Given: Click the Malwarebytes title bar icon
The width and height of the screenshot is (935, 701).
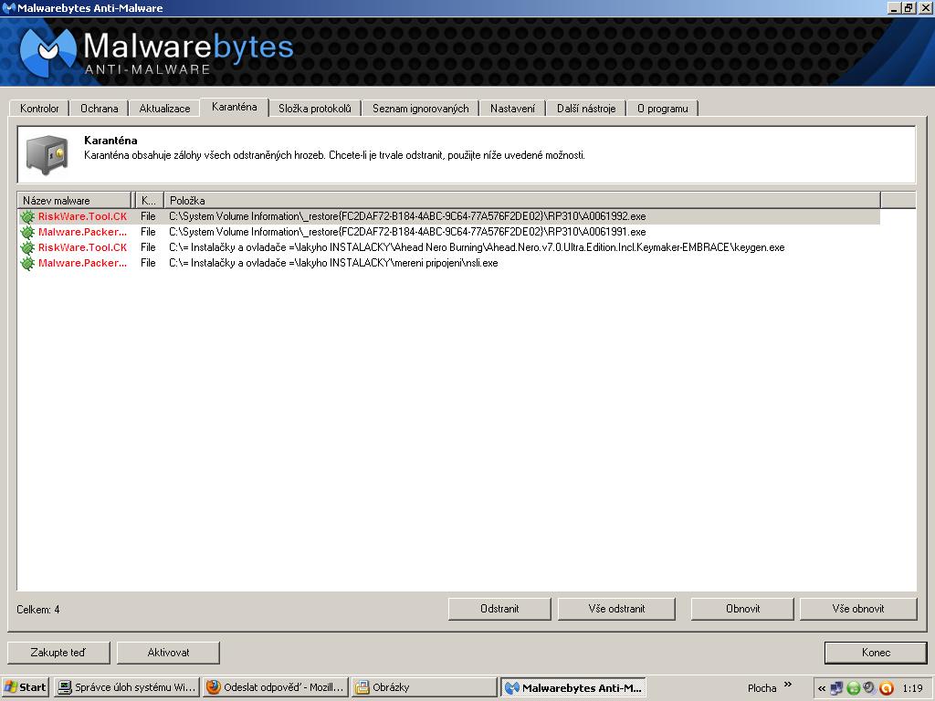Looking at the screenshot, I should point(8,7).
